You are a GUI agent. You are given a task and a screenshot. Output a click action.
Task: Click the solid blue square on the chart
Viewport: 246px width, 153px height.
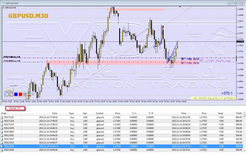(16, 94)
